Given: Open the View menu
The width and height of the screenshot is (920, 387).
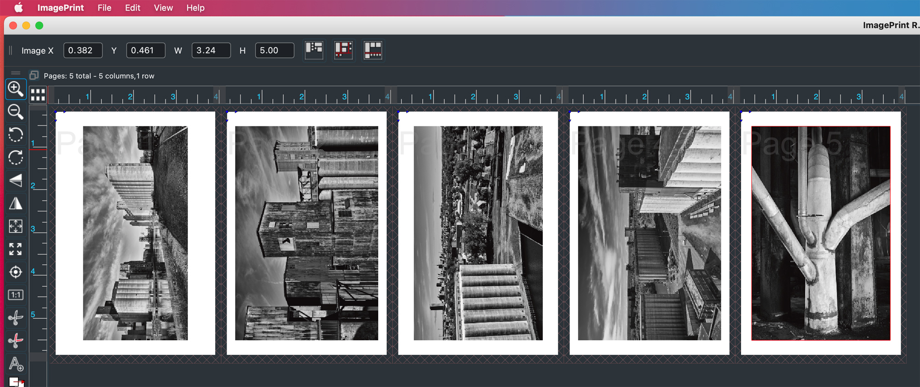Looking at the screenshot, I should point(163,8).
